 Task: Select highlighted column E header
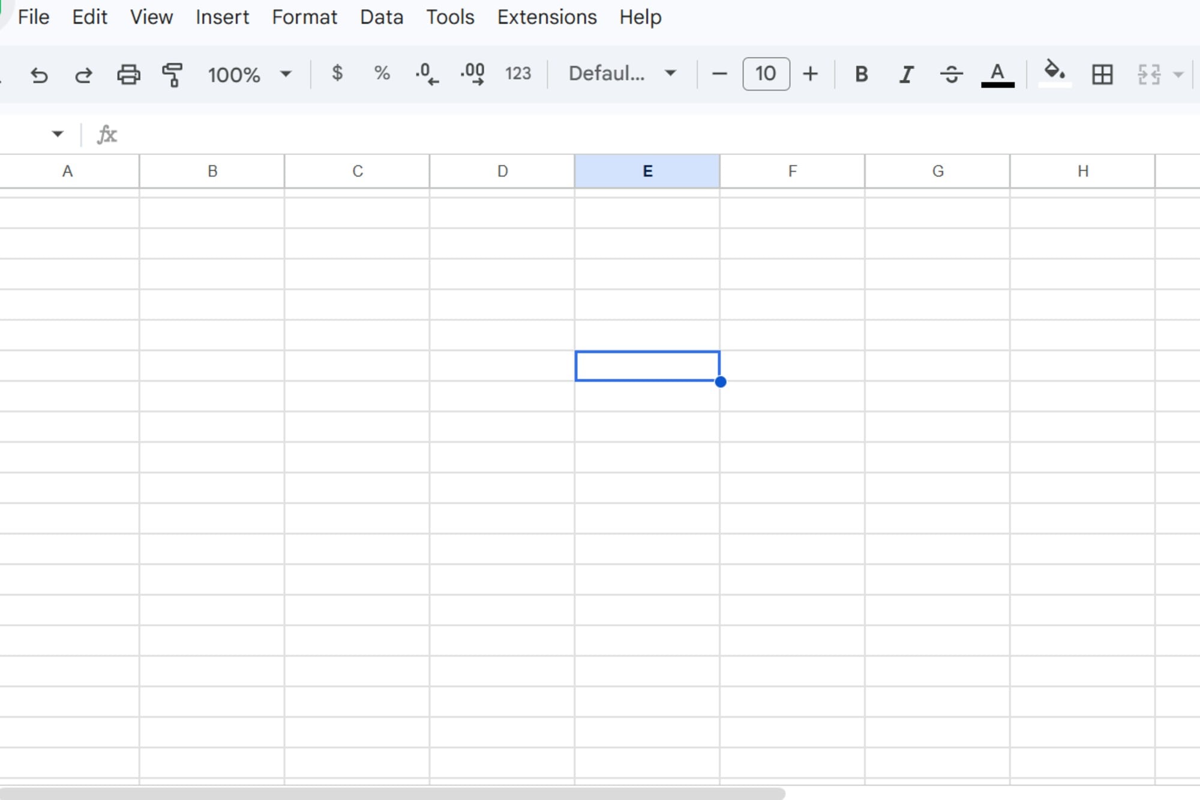coord(647,171)
